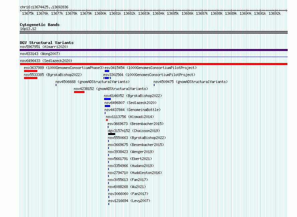This screenshot has height=217, width=297.
Task: Click the red bar under esv3637989
Action: (x=31, y=71)
